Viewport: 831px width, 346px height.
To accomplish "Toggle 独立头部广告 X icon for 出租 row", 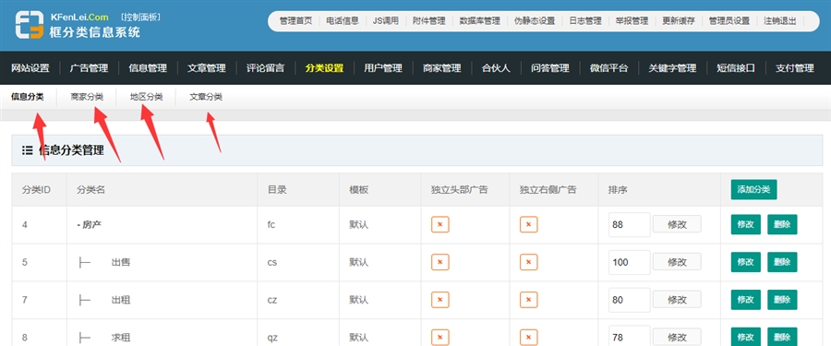I will click(x=440, y=300).
